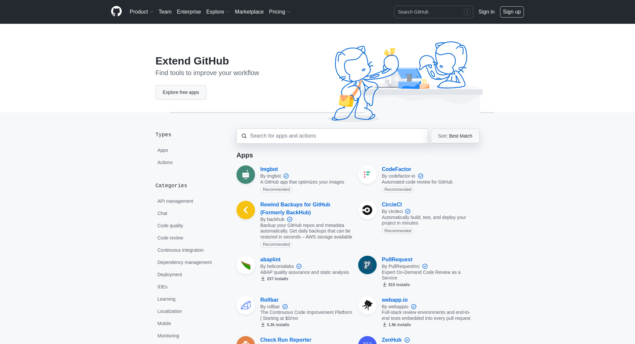
Task: Click the verified badge next to PullRequestInc
Action: [x=425, y=267]
